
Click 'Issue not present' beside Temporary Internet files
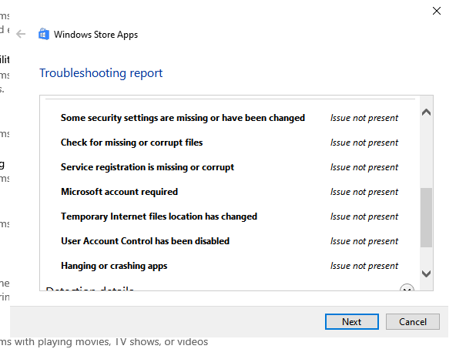(x=364, y=216)
